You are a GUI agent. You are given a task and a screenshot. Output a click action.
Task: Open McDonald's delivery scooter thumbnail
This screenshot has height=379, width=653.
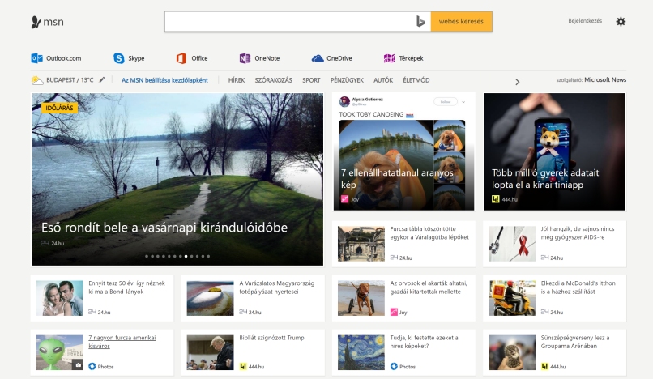512,298
